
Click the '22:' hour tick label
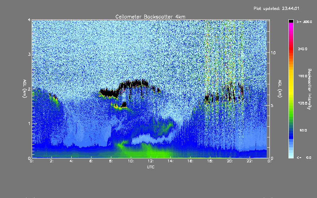coord(250,161)
